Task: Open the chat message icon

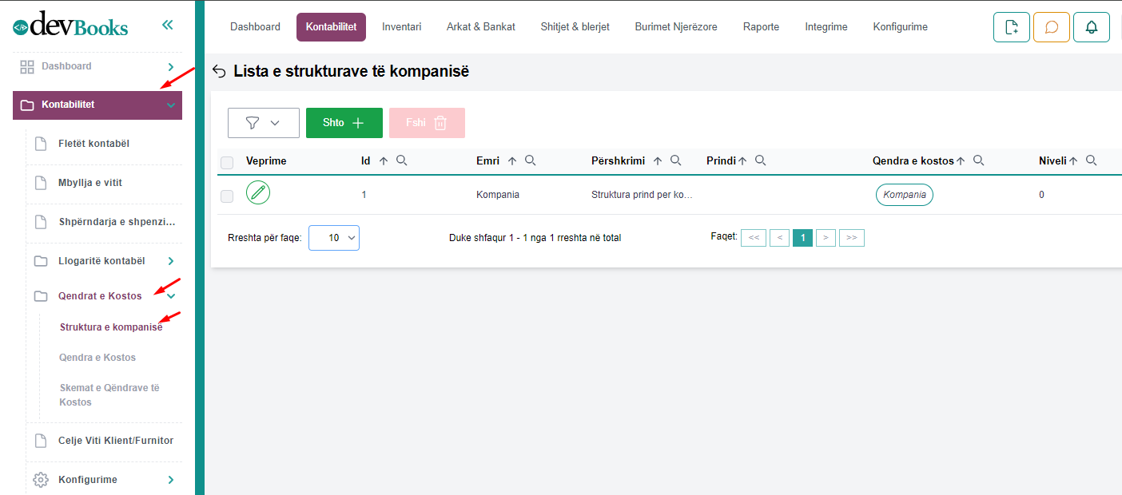Action: [x=1051, y=27]
